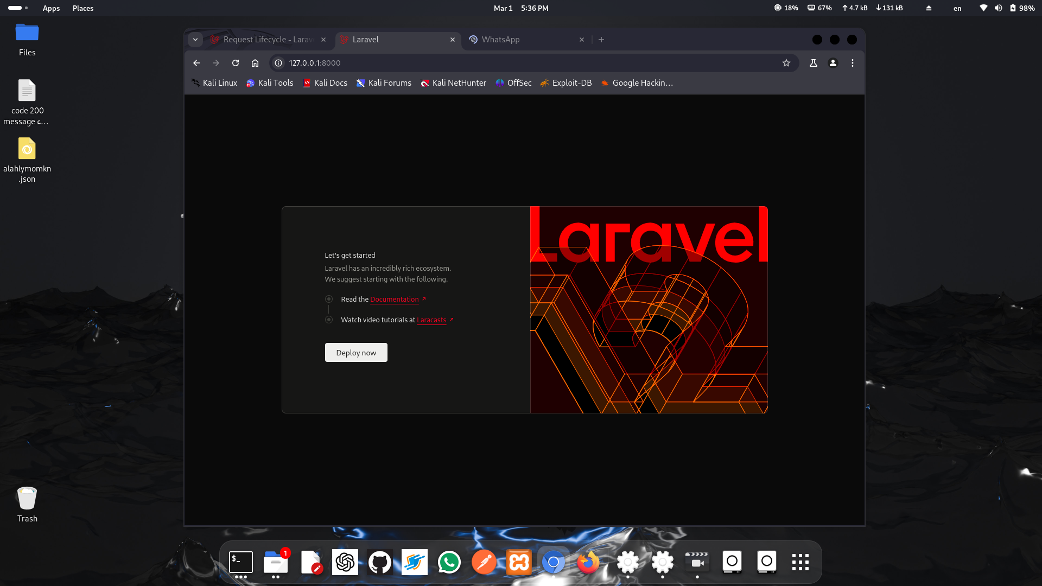Image resolution: width=1042 pixels, height=586 pixels.
Task: Switch to Request Lifecycle tab
Action: click(266, 40)
